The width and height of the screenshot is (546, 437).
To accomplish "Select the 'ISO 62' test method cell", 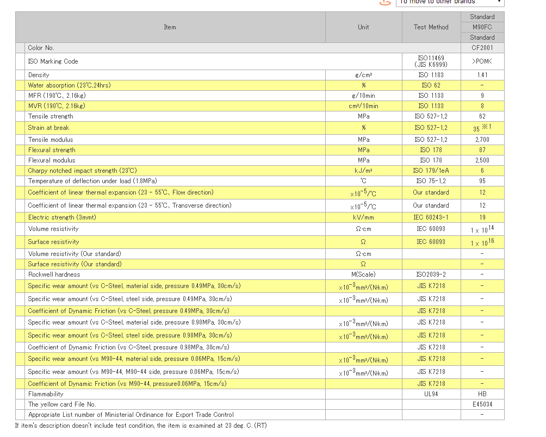I will coord(431,85).
